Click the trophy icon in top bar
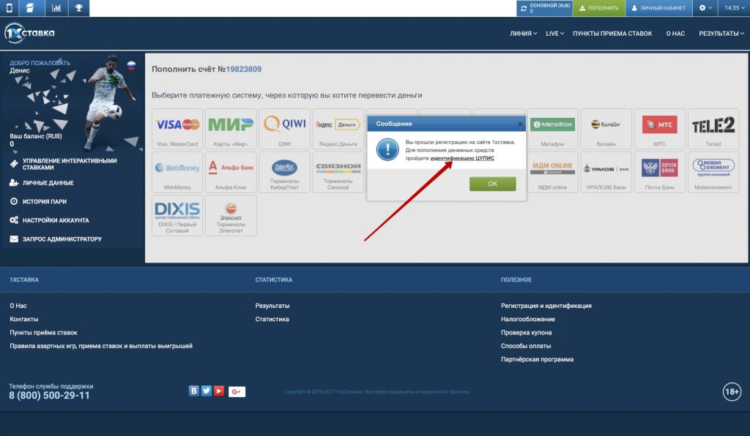Image resolution: width=750 pixels, height=436 pixels. [x=78, y=8]
